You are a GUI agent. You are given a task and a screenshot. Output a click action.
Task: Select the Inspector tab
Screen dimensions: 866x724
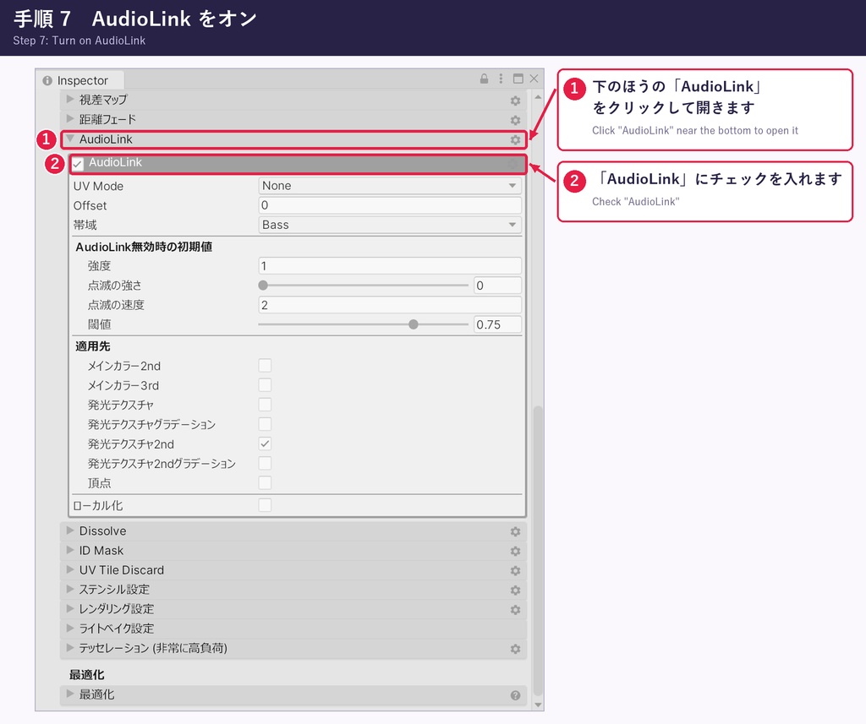click(x=80, y=80)
